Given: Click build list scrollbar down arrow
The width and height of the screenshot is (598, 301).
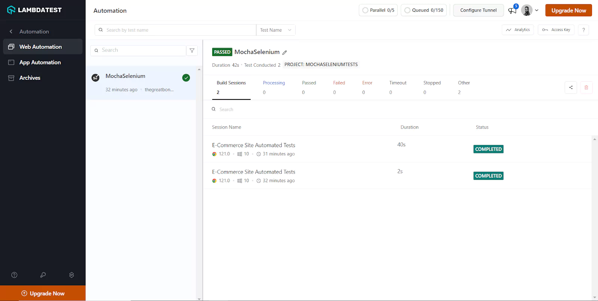Looking at the screenshot, I should 199,299.
